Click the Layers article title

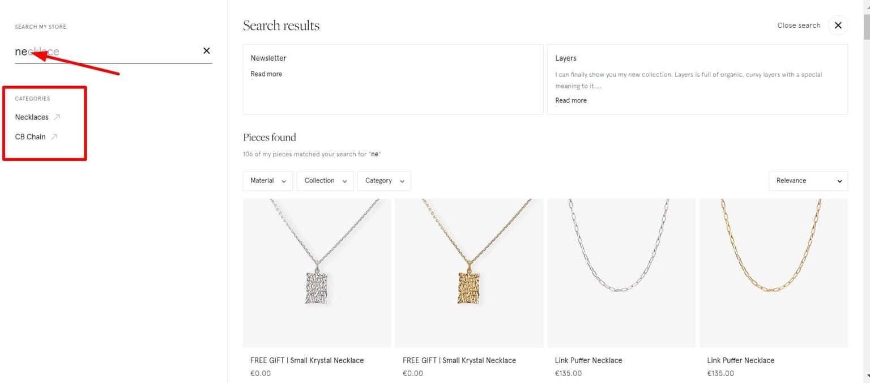click(x=566, y=58)
